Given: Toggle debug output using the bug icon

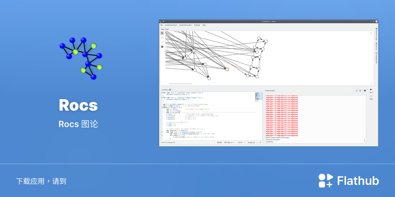Looking at the screenshot, I should pos(356,91).
